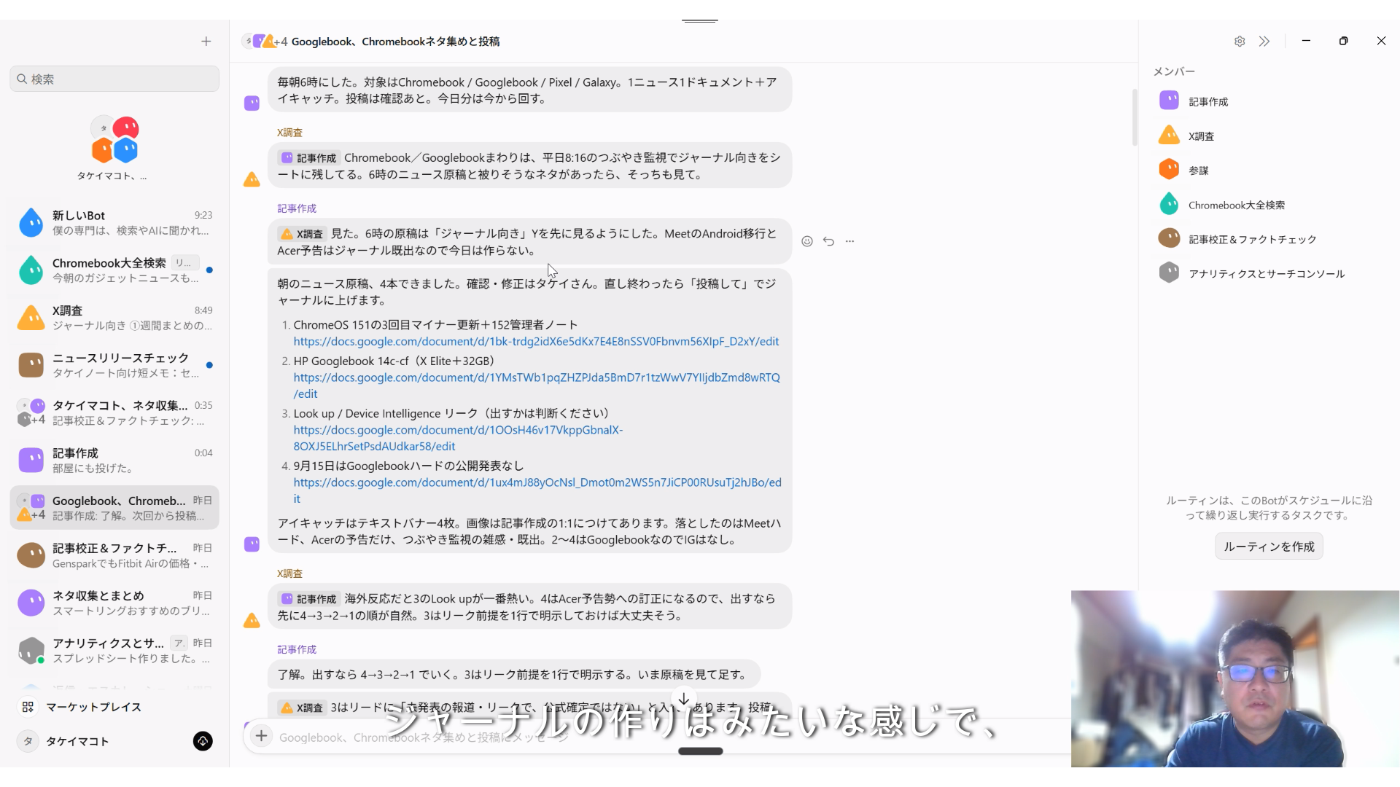Image resolution: width=1400 pixels, height=787 pixels.
Task: Collapse members panel with double chevron icon
Action: click(1264, 42)
